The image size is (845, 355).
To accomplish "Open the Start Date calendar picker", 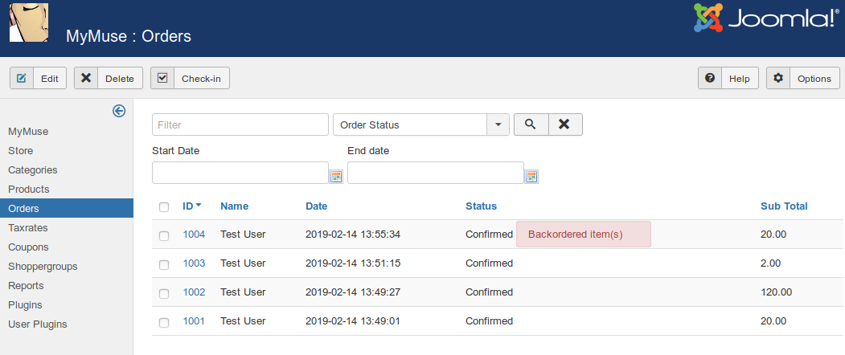I will (x=336, y=176).
